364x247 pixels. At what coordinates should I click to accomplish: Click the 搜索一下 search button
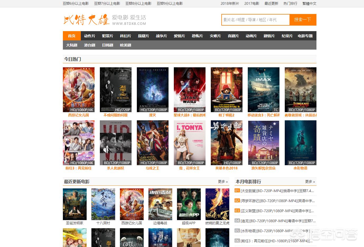coord(303,20)
